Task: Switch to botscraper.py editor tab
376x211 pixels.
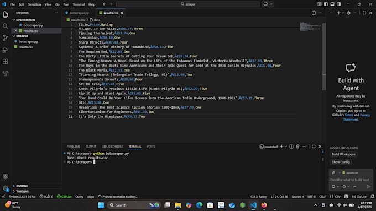Action: pos(79,13)
